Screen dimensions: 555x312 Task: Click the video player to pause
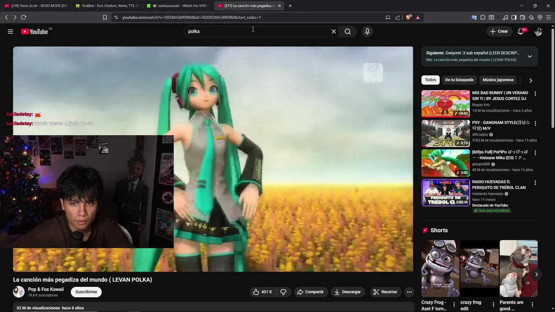tap(213, 159)
